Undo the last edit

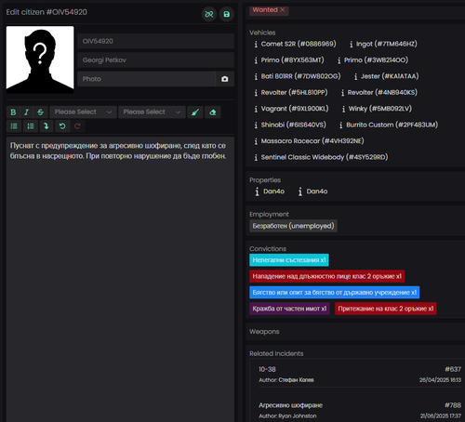pyautogui.click(x=62, y=126)
